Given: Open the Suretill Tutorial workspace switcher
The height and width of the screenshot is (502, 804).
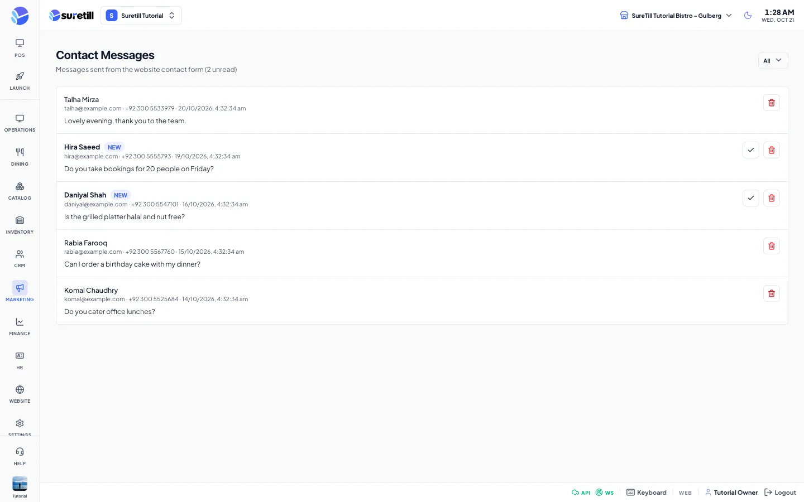Looking at the screenshot, I should tap(141, 16).
